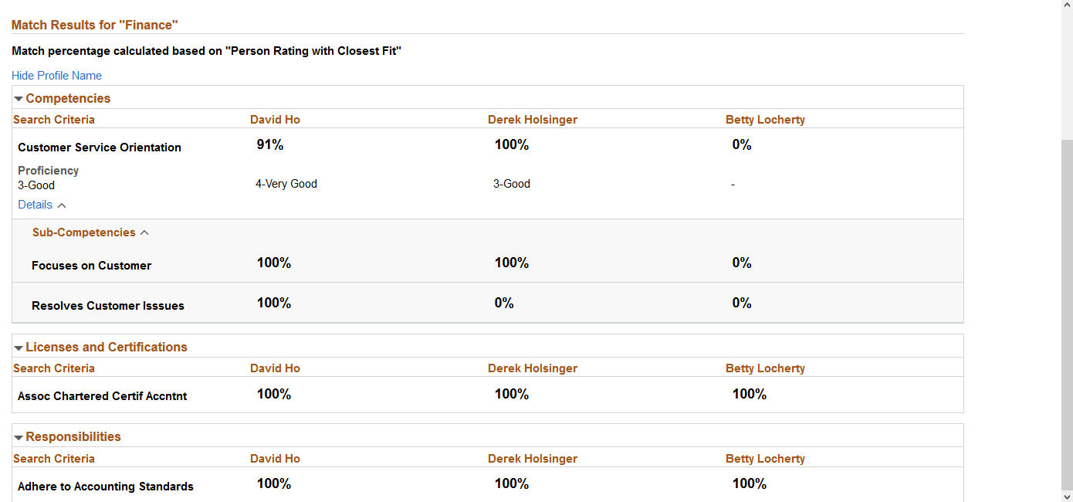Collapse the Responsibilities section

pyautogui.click(x=17, y=436)
